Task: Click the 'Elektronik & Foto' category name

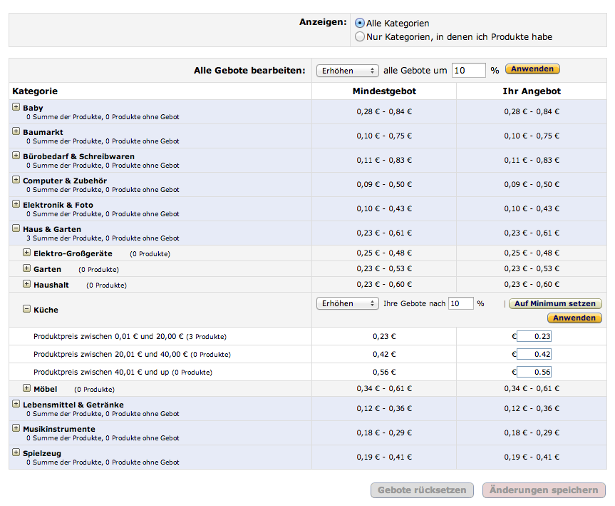Action: coord(58,205)
